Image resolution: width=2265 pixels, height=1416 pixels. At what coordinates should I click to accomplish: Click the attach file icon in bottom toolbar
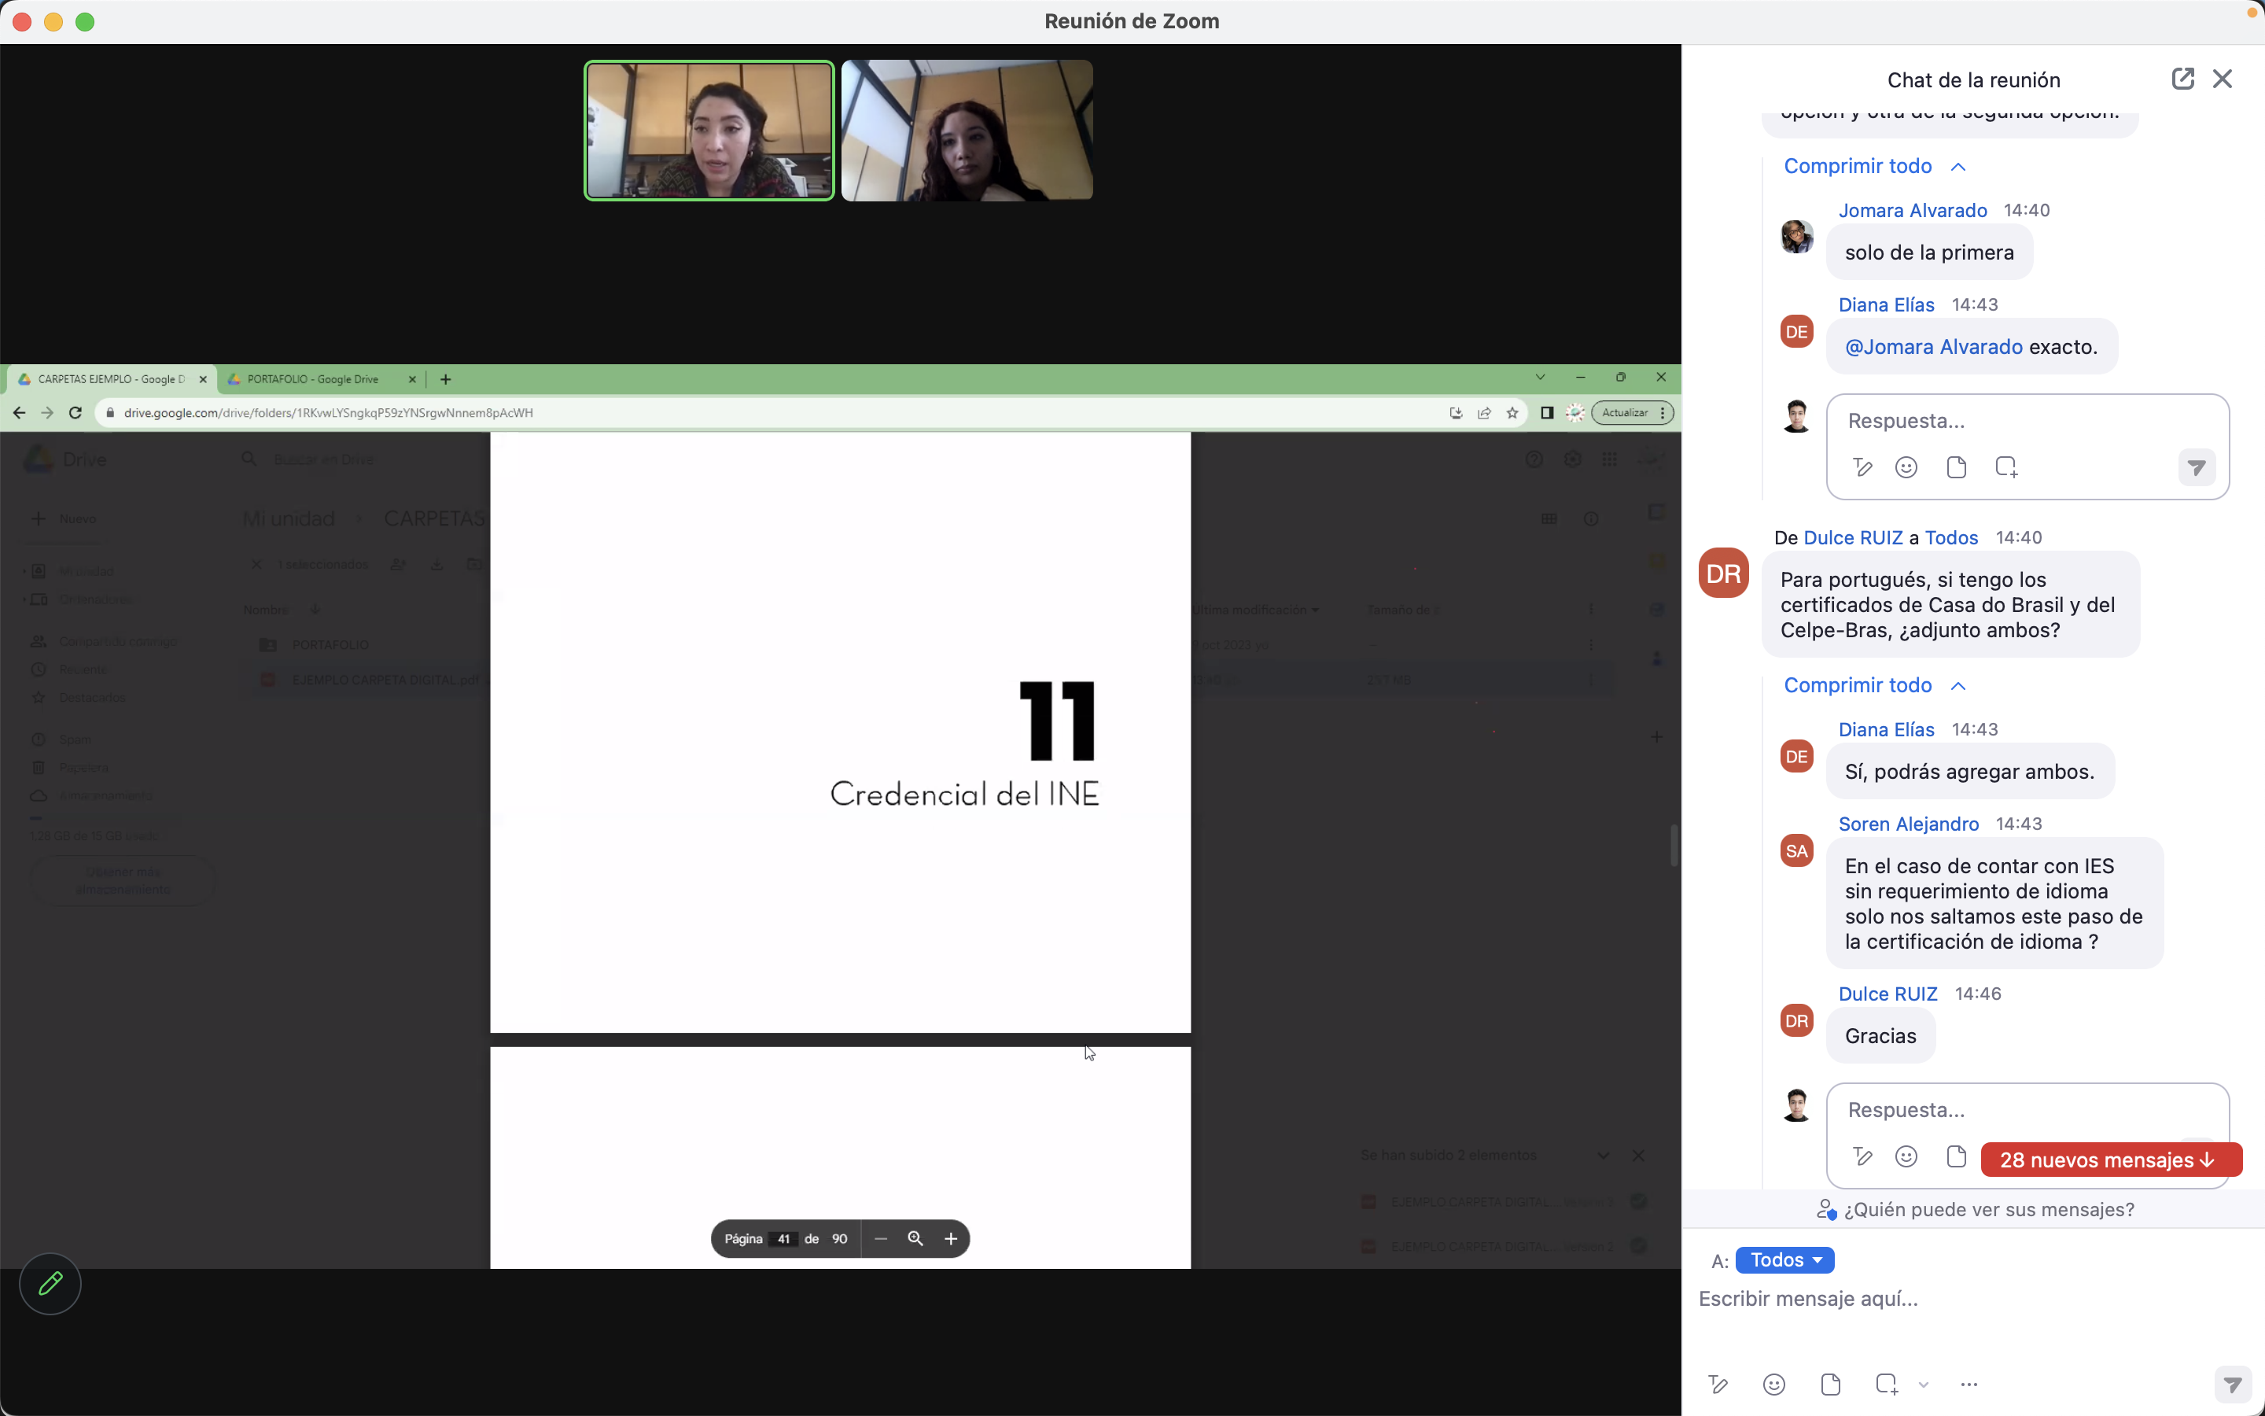1830,1385
